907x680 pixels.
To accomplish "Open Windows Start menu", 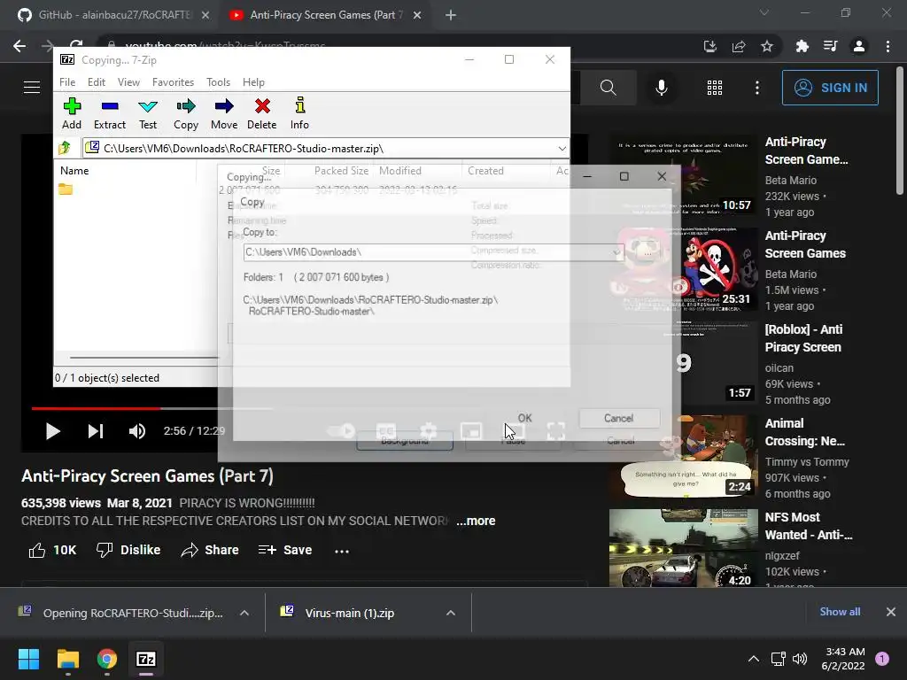I will click(28, 659).
